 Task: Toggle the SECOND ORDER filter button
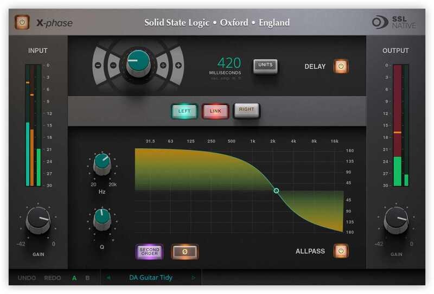coord(149,251)
